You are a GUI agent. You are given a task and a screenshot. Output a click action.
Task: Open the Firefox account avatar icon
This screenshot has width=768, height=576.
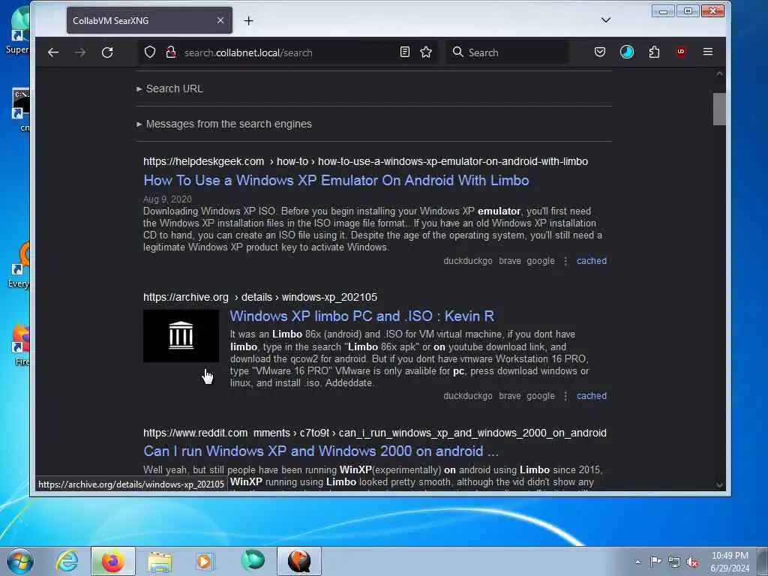pyautogui.click(x=627, y=52)
